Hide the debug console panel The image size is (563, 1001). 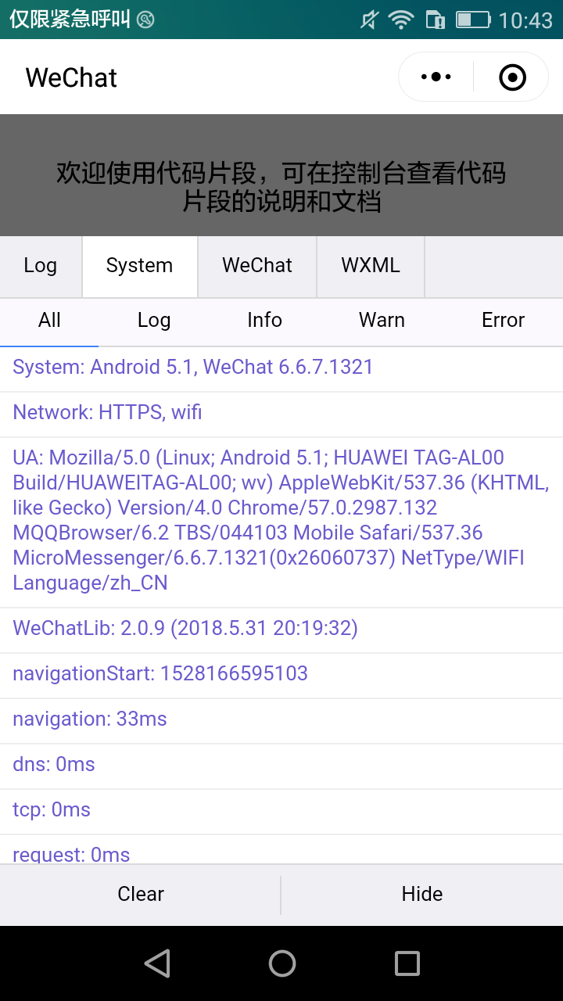point(422,894)
